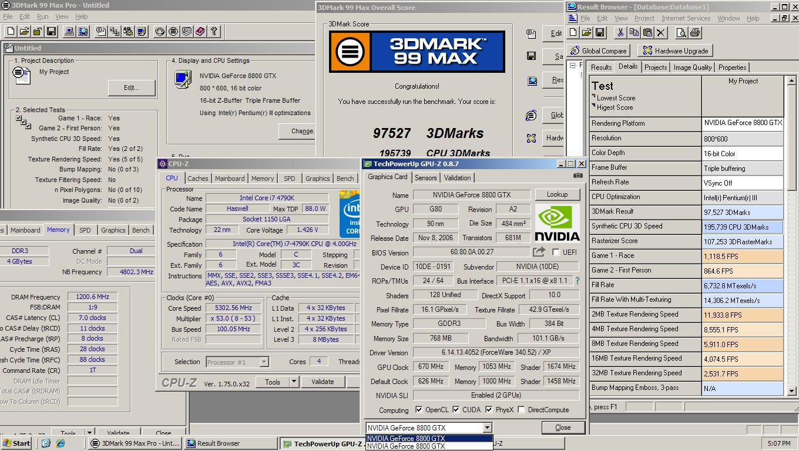Screen dimensions: 799x451
Task: Click the Cut scissors icon in Result Browser
Action: pos(620,32)
